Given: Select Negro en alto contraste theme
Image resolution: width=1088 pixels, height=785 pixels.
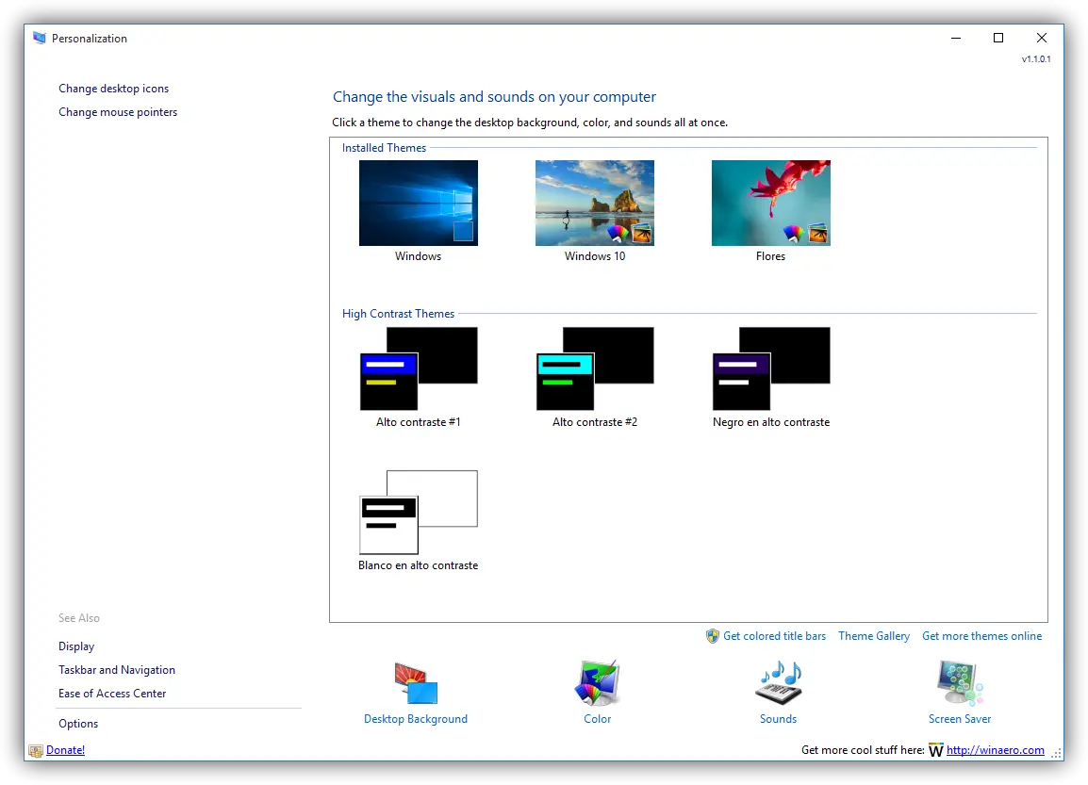Looking at the screenshot, I should (x=771, y=368).
